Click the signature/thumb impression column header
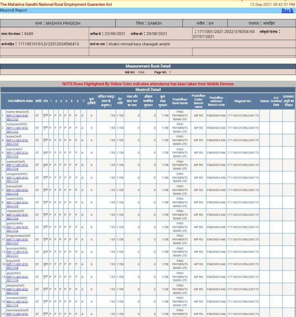The image size is (296, 317). coord(289,101)
